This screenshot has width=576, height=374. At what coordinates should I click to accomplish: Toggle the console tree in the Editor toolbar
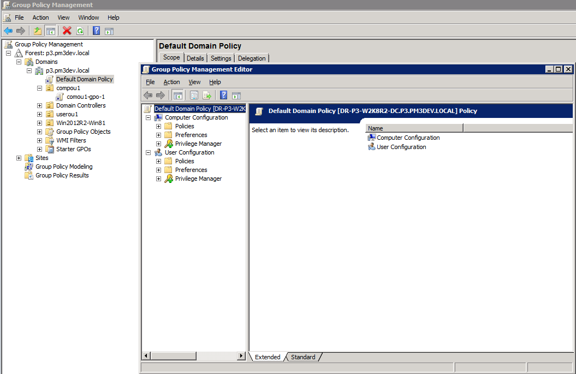pyautogui.click(x=178, y=96)
